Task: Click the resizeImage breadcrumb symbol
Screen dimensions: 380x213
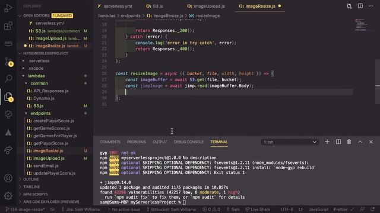Action: coord(208,16)
